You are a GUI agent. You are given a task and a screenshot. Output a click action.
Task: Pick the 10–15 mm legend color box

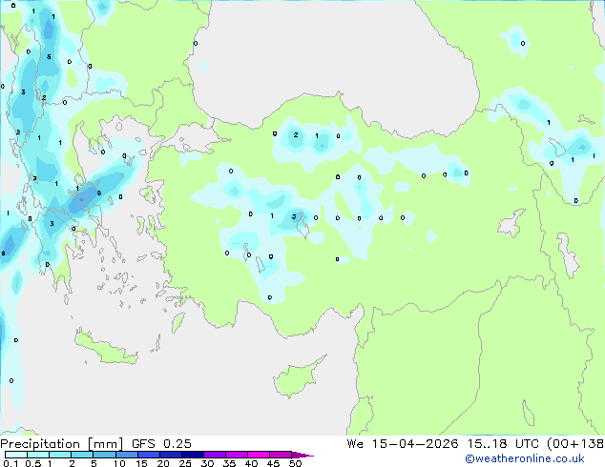click(126, 455)
